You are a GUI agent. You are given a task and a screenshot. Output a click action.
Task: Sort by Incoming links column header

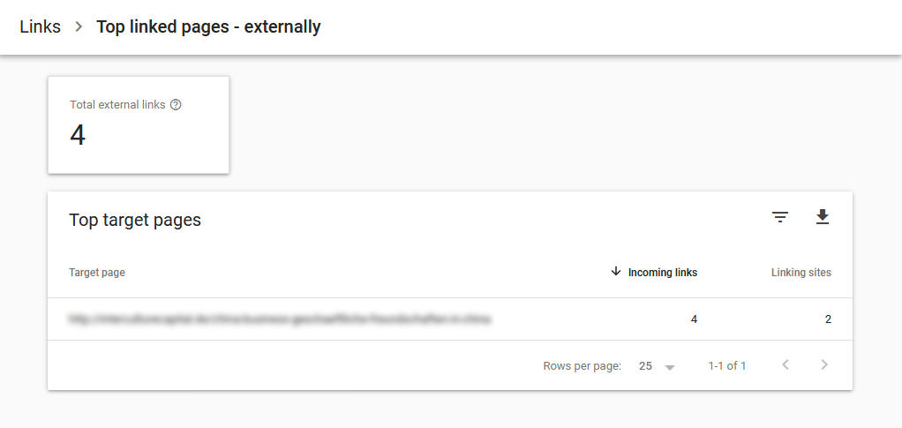coord(663,273)
